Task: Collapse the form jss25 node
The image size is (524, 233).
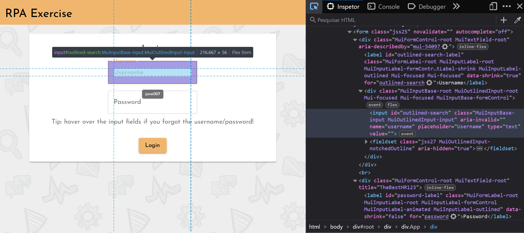Action: point(350,32)
